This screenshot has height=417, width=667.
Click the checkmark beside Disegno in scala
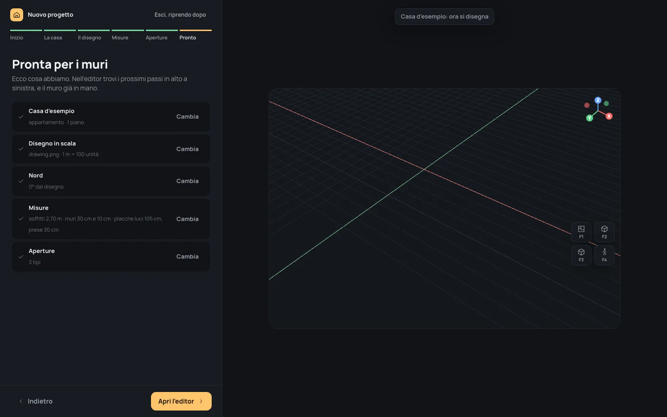pyautogui.click(x=21, y=149)
